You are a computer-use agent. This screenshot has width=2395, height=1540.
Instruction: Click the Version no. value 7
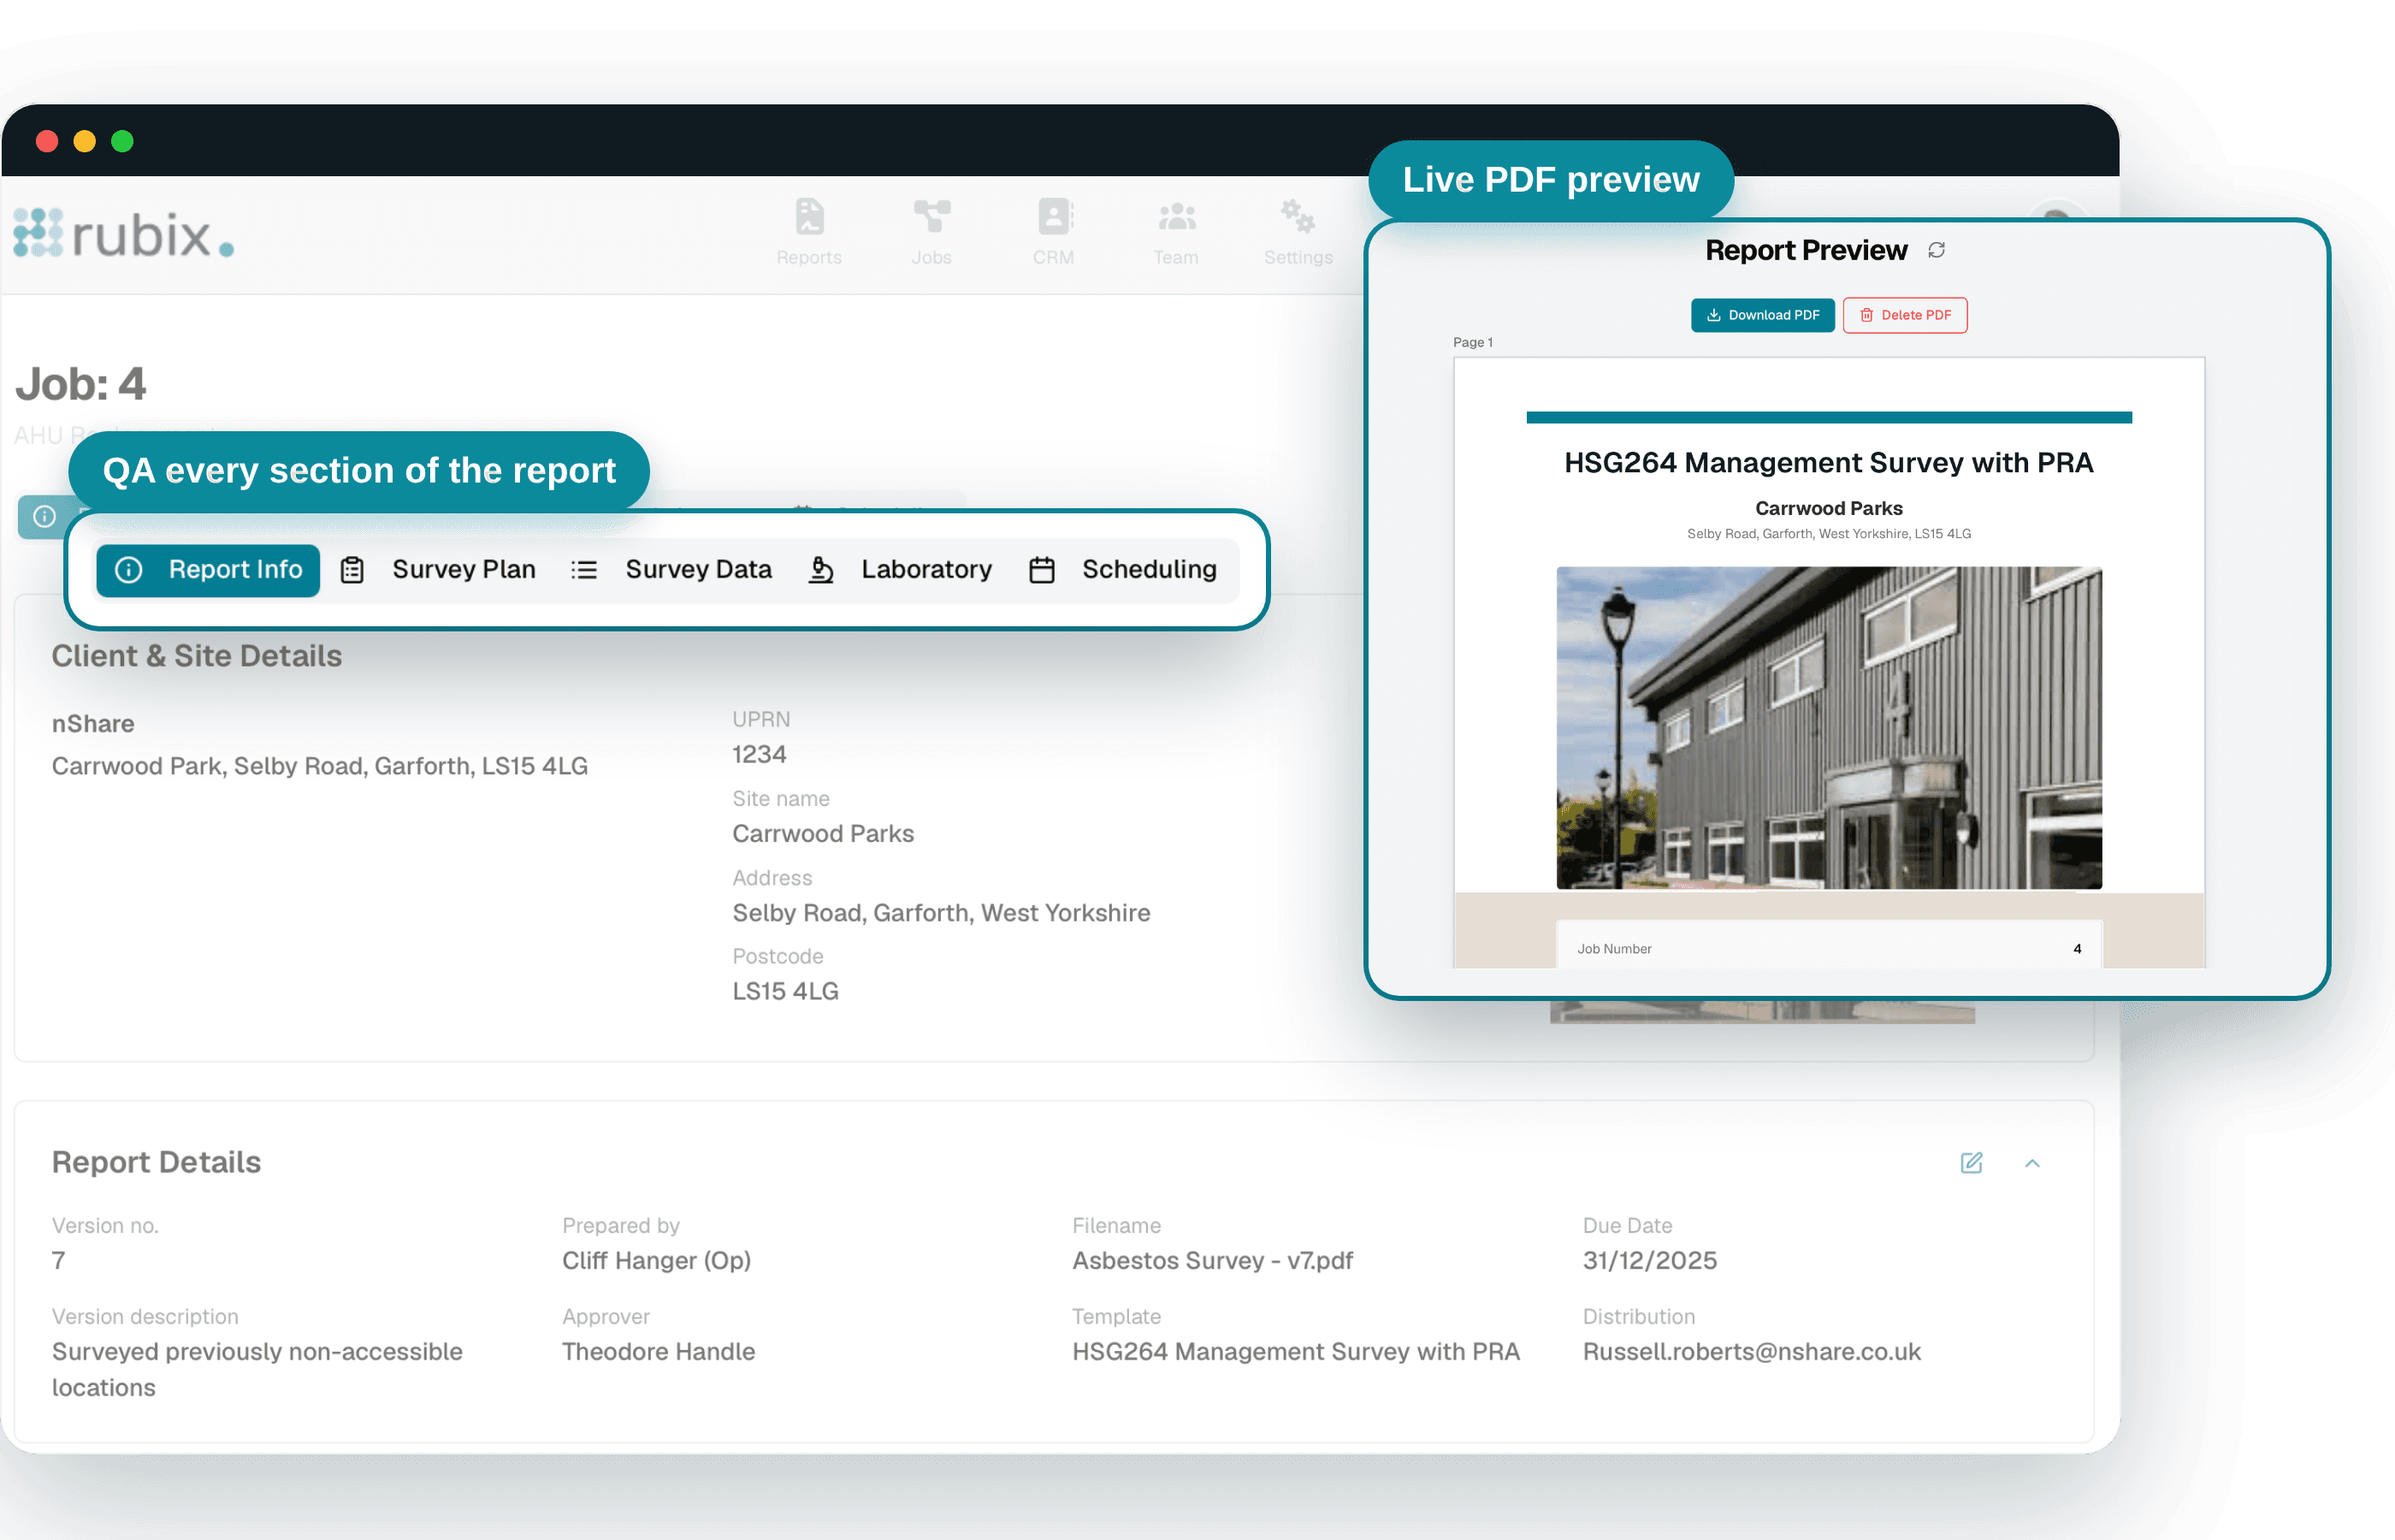tap(59, 1261)
